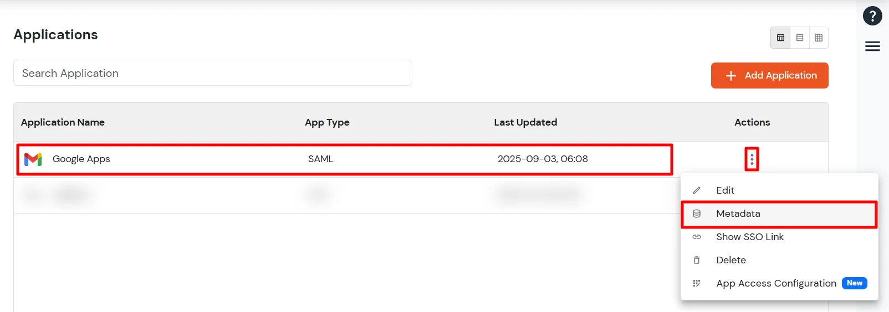Click the New badge on App Access Configuration
This screenshot has height=312, width=889.
(x=855, y=283)
